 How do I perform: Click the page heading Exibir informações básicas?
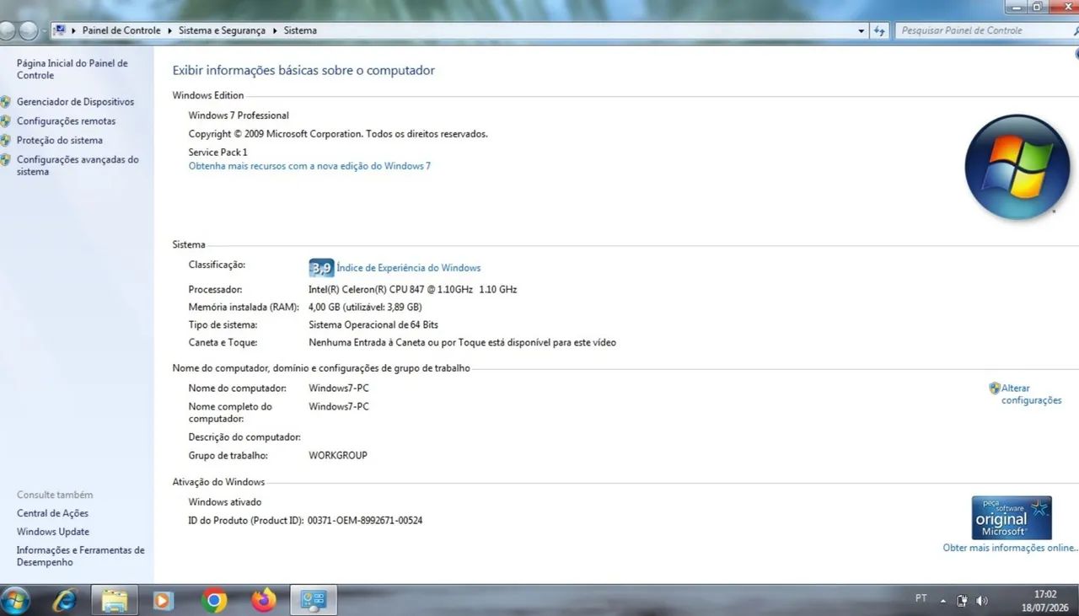303,71
